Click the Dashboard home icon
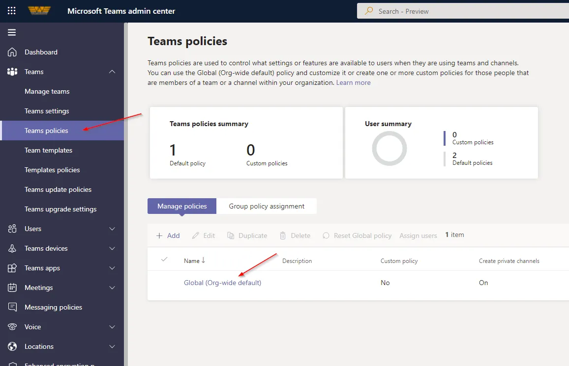This screenshot has width=569, height=366. pyautogui.click(x=12, y=52)
